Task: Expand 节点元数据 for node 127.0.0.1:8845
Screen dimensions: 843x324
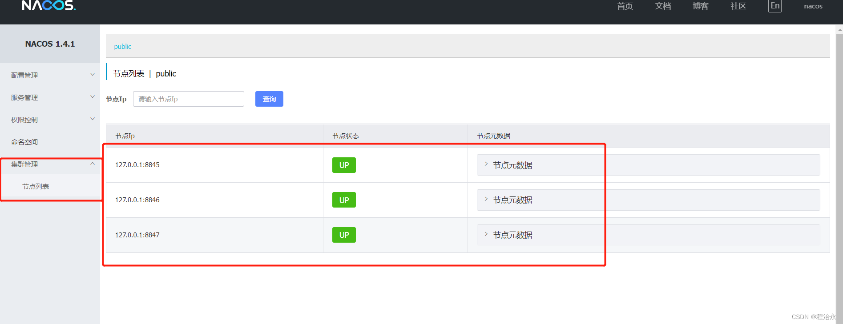Action: 648,165
